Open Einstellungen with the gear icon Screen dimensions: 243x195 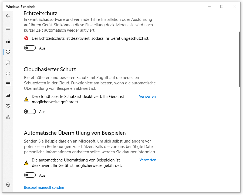8,184
